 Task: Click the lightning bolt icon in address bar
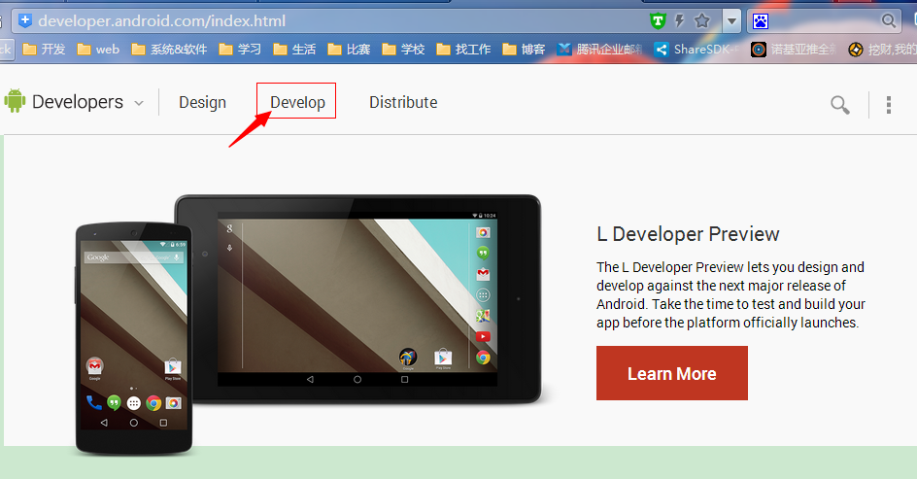680,21
